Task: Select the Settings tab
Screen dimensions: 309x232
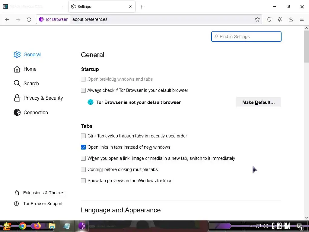Action: coord(102,7)
